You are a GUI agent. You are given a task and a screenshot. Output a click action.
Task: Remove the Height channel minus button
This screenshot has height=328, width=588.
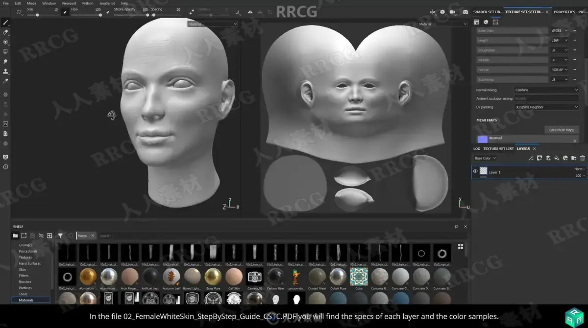tap(574, 40)
